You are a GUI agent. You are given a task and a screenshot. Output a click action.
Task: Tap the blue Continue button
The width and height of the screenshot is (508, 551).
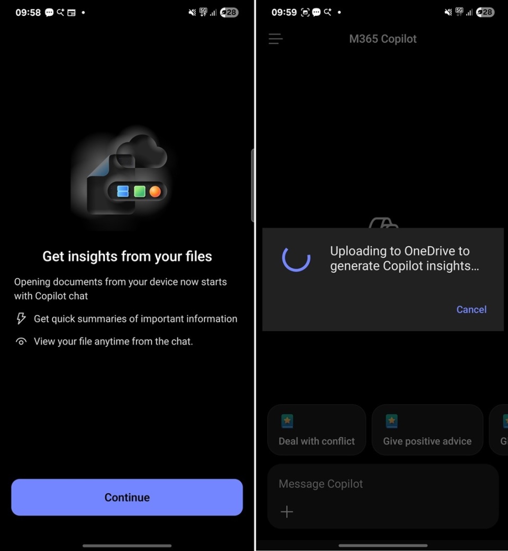point(127,497)
